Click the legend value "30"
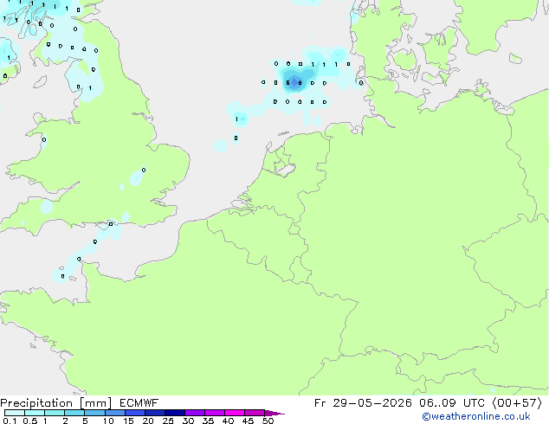This screenshot has width=549, height=424. (x=188, y=421)
